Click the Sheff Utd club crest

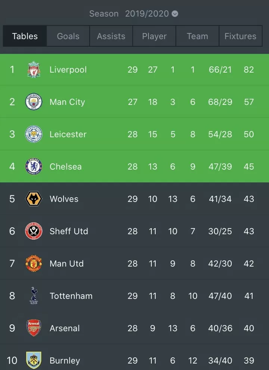(34, 231)
